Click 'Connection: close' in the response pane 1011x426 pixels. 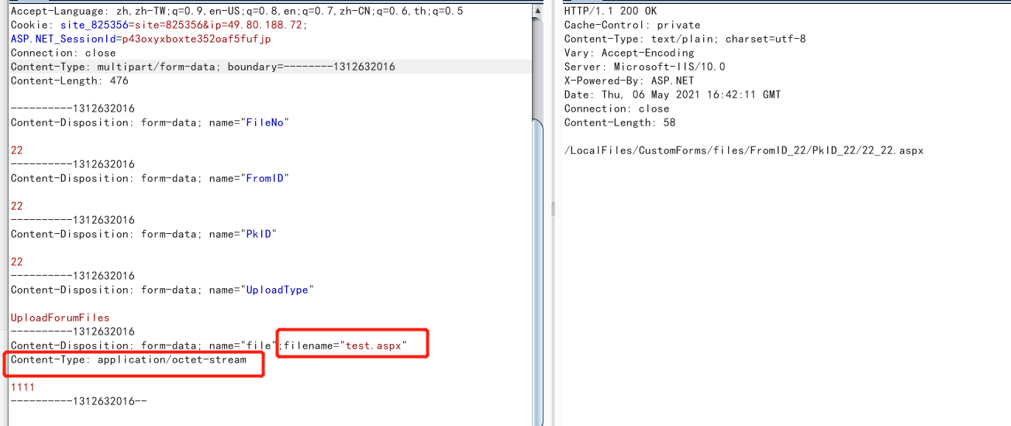tap(617, 108)
